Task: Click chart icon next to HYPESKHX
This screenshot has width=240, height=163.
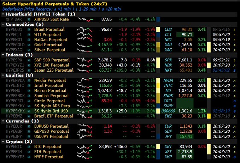Action: [29, 111]
